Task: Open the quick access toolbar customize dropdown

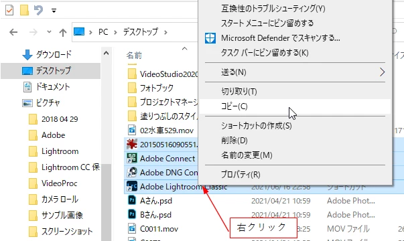Action: coord(54,11)
